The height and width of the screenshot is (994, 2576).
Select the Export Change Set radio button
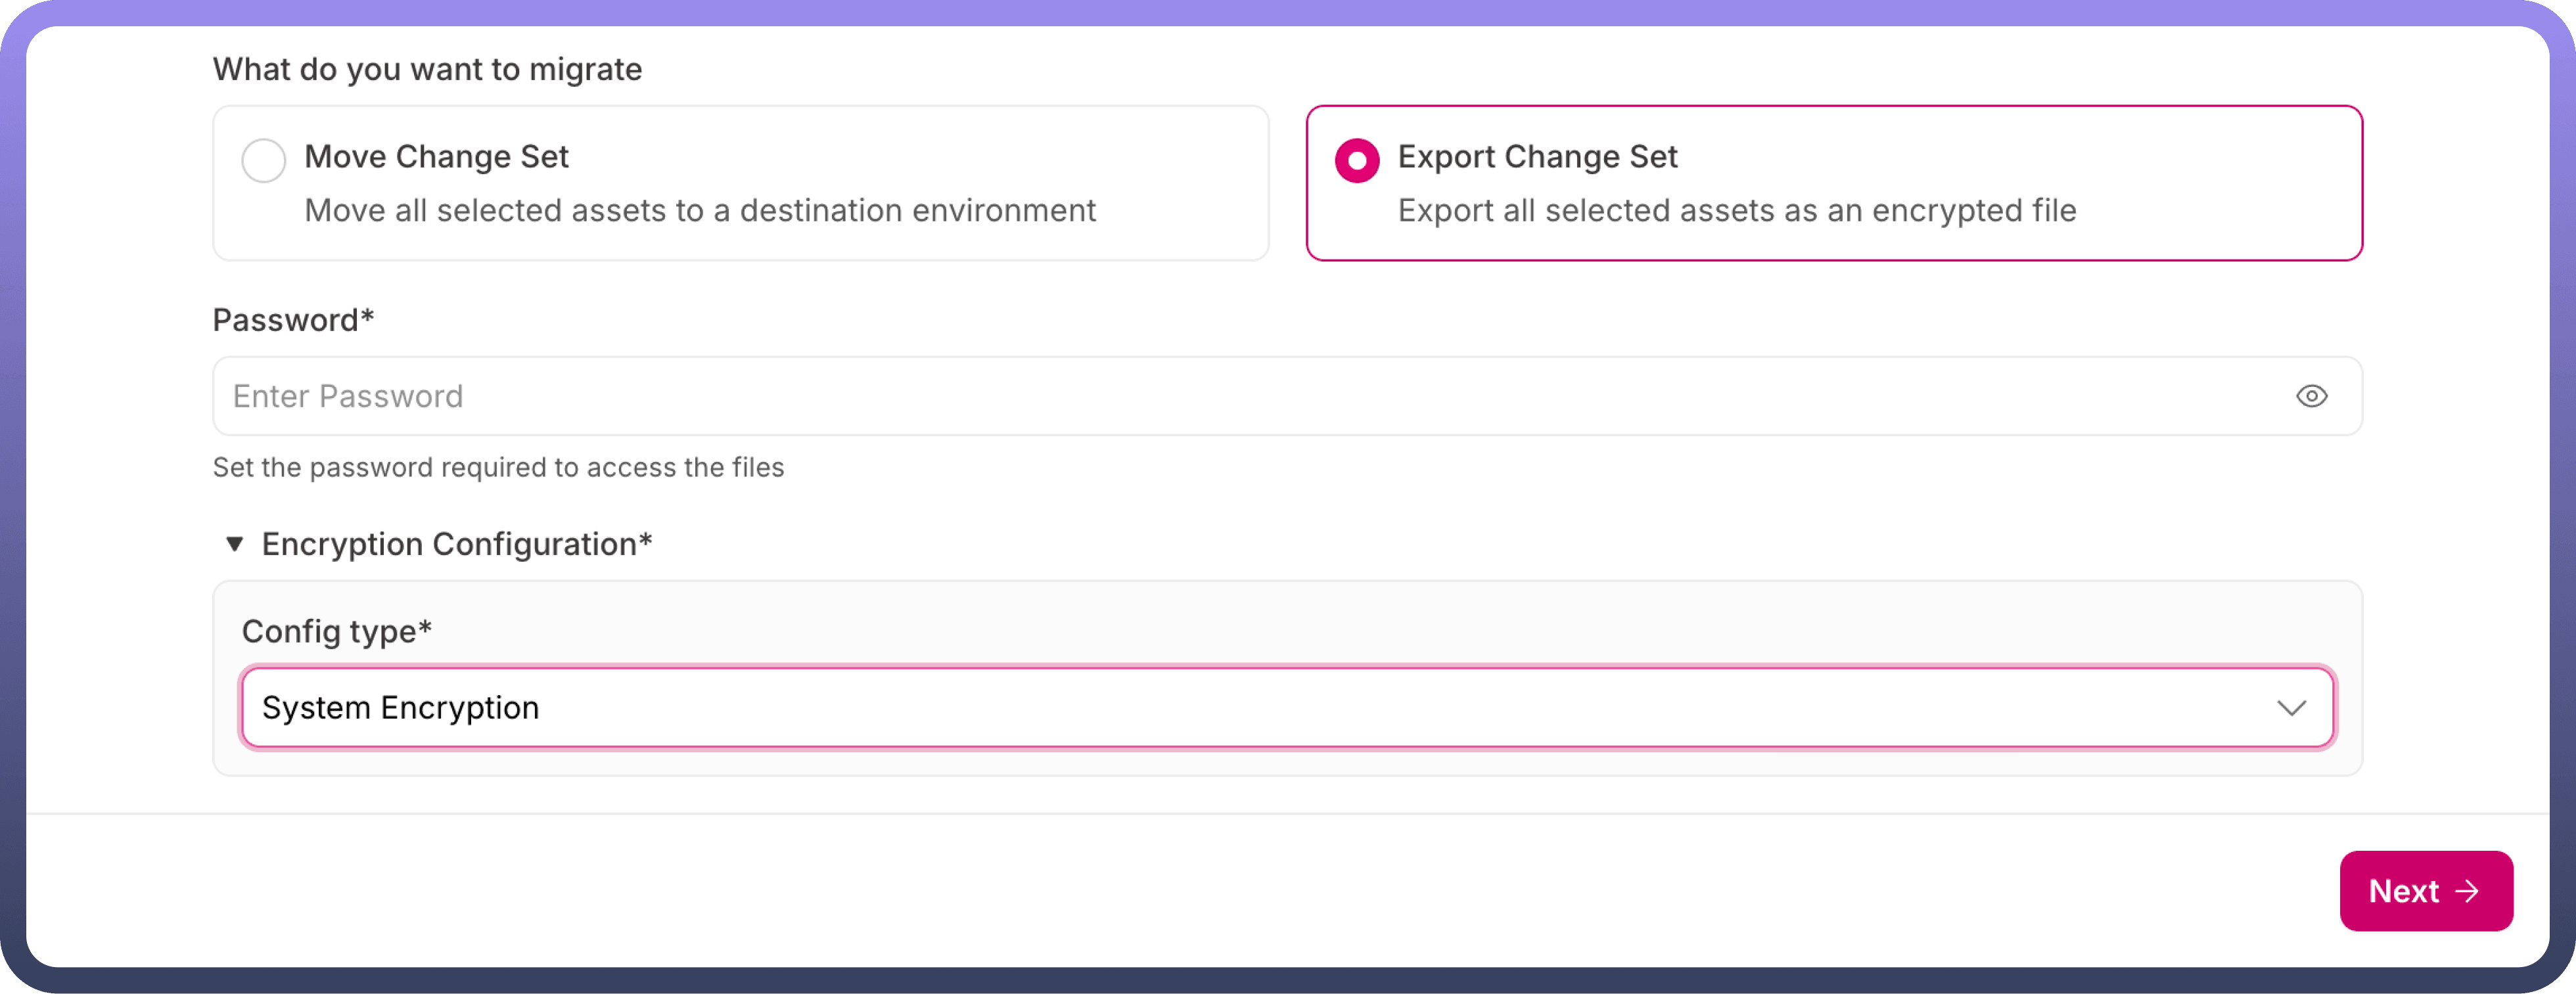(x=1357, y=160)
